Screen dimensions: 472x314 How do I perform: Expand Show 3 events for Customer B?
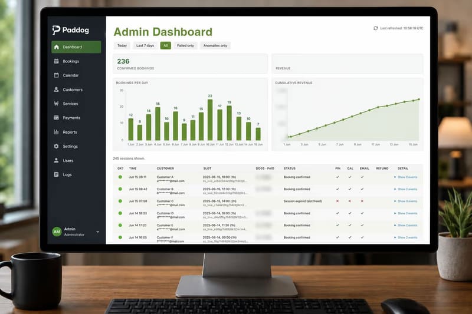[406, 189]
